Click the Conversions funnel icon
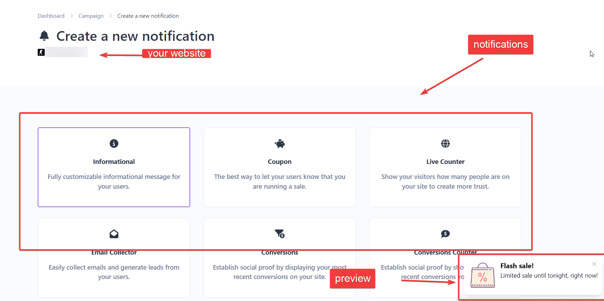604x301 pixels. [x=279, y=234]
